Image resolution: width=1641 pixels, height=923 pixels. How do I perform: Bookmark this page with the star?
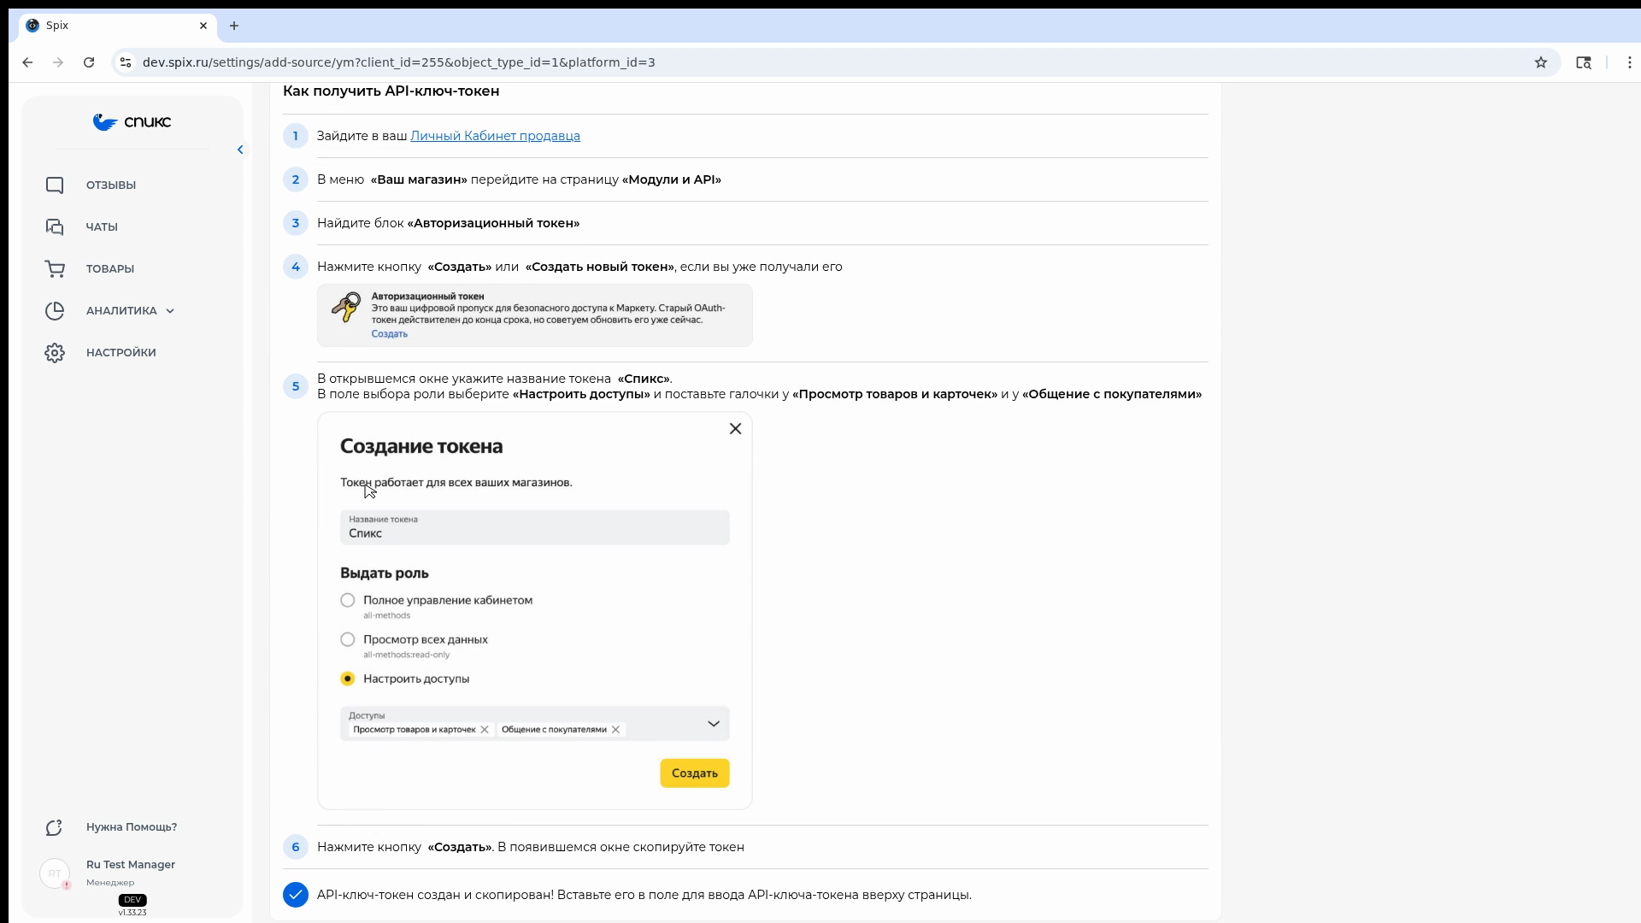[1541, 62]
